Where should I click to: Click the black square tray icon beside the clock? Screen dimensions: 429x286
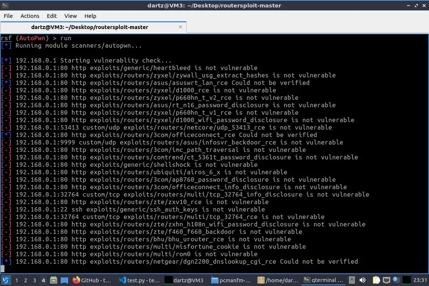click(x=407, y=280)
